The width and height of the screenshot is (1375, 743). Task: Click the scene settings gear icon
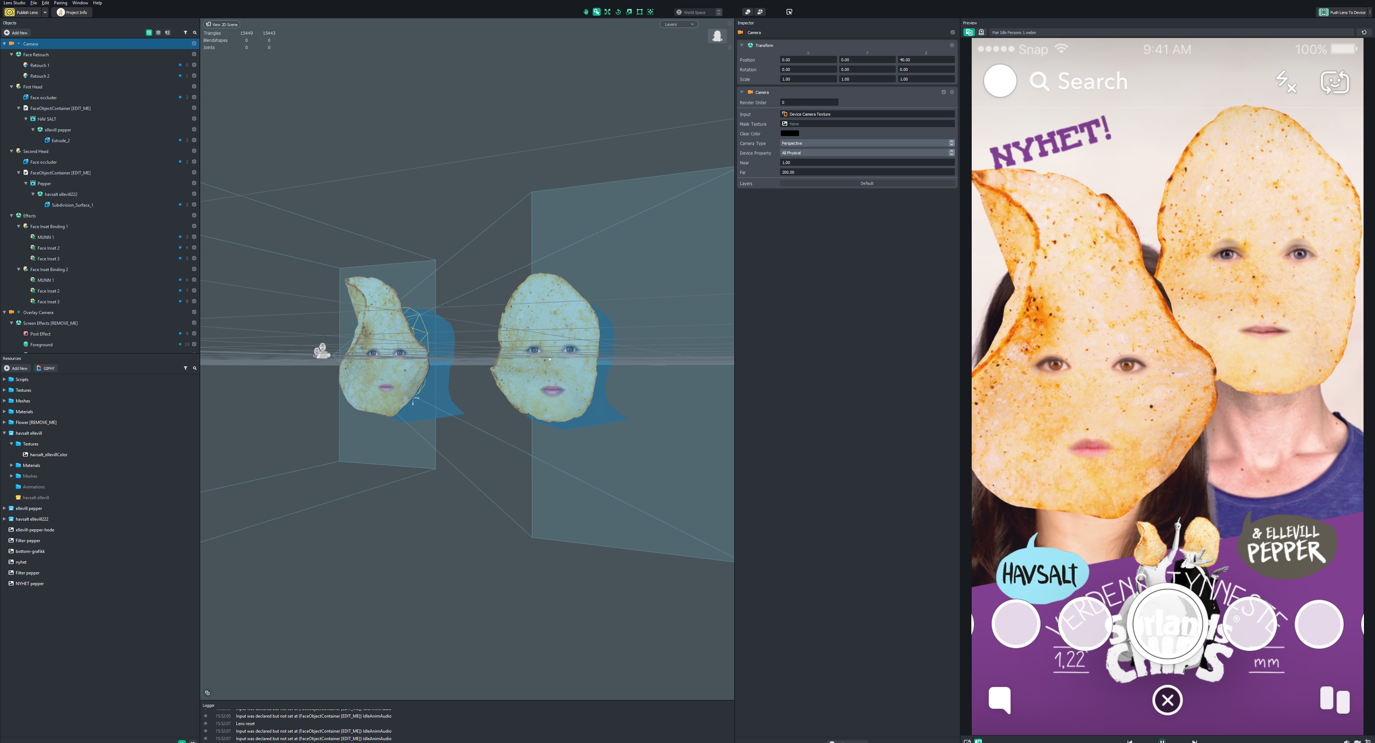click(x=730, y=24)
